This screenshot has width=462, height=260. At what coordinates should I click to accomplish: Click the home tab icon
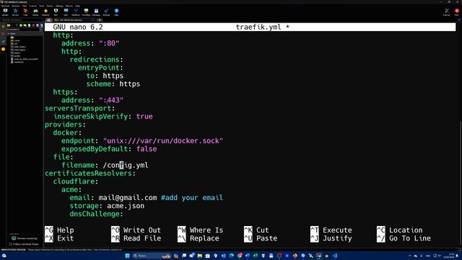click(48, 20)
